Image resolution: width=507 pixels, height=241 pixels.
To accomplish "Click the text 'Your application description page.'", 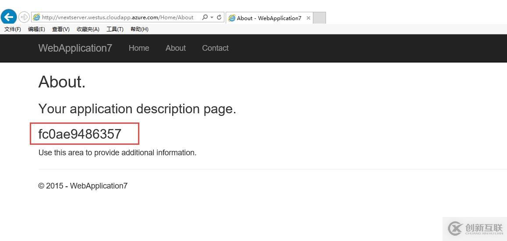I will click(x=137, y=109).
